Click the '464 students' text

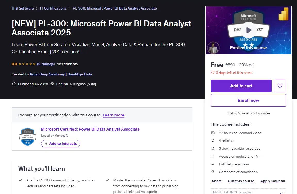(x=67, y=64)
